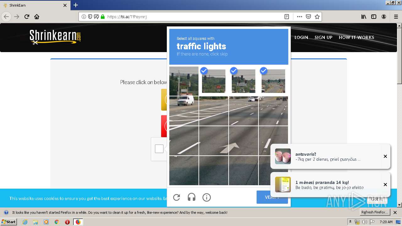This screenshot has width=402, height=226.
Task: Bookmark this page with the star
Action: (317, 17)
